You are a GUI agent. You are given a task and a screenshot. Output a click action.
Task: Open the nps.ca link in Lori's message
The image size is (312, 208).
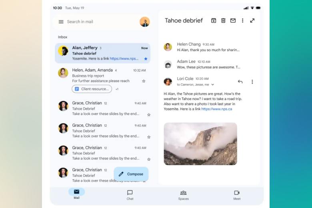pos(217,109)
